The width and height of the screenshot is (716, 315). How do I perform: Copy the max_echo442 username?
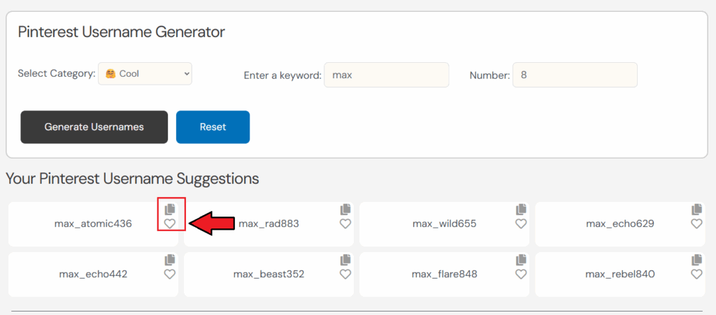click(170, 260)
